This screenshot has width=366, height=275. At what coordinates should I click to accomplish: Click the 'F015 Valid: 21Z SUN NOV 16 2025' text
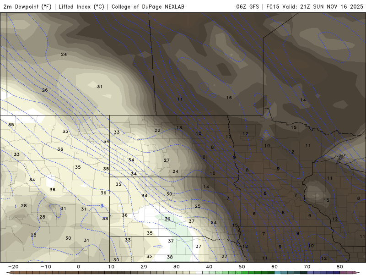pyautogui.click(x=315, y=6)
